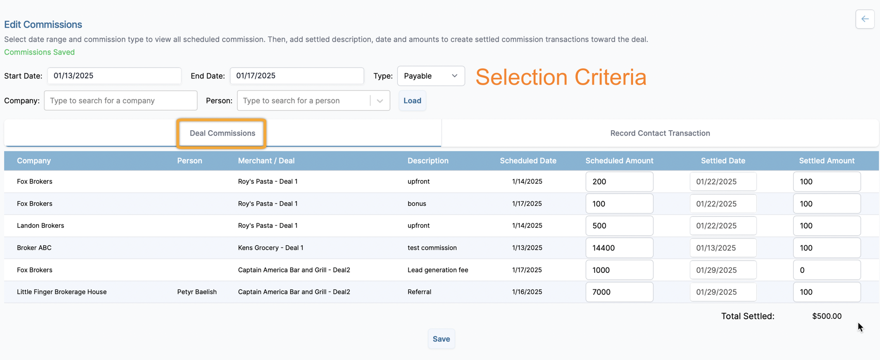880x360 pixels.
Task: Click settled date for Lead generation fee row
Action: click(x=723, y=270)
